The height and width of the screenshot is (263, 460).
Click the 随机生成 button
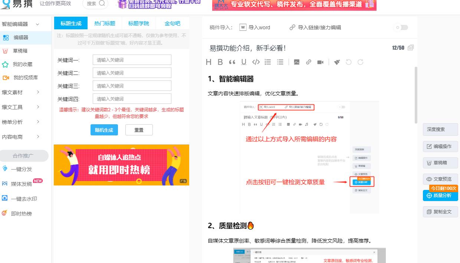click(x=104, y=130)
